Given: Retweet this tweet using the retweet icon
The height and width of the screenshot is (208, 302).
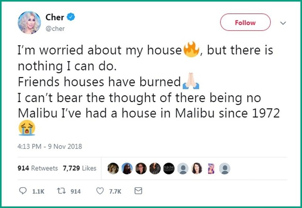Looking at the screenshot, I should (61, 191).
